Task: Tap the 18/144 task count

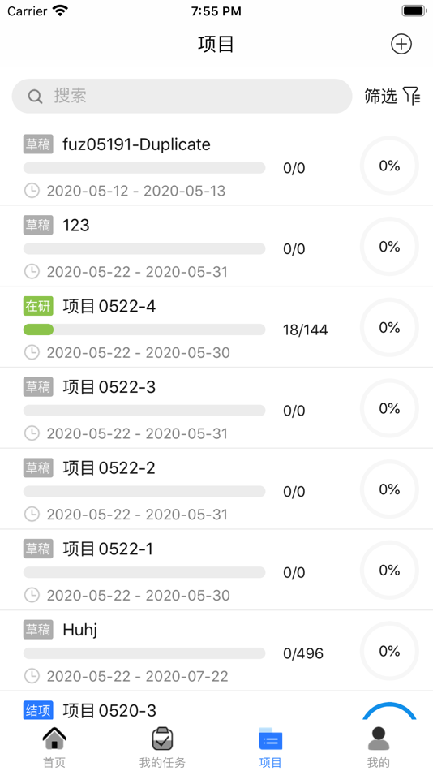Action: coord(305,330)
